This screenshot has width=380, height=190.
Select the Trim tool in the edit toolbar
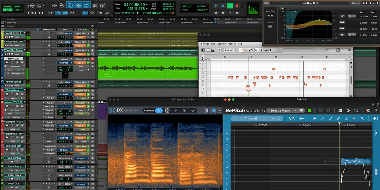point(71,5)
